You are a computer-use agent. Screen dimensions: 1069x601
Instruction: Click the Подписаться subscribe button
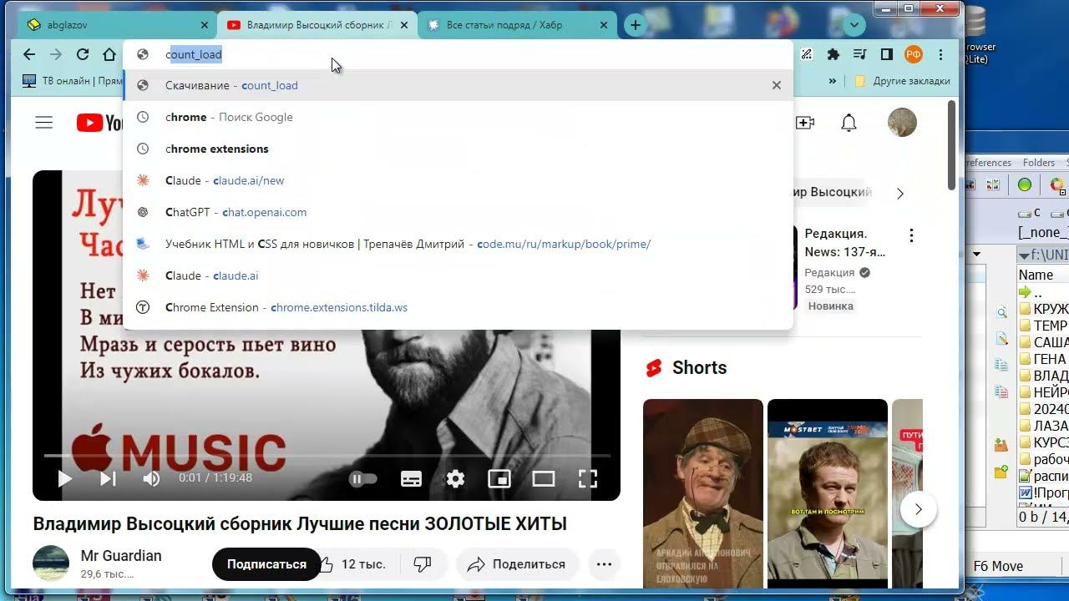pos(266,564)
